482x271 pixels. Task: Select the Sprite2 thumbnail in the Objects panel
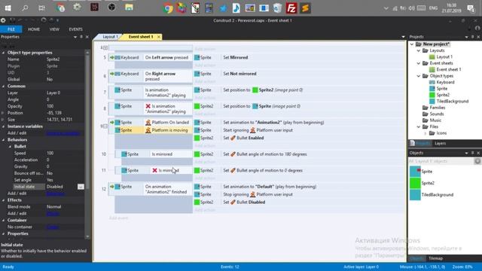pos(415,183)
